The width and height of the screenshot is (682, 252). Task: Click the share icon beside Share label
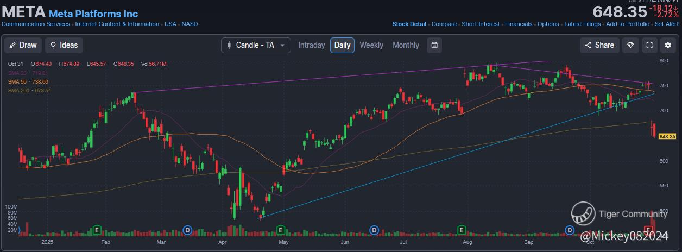[588, 45]
